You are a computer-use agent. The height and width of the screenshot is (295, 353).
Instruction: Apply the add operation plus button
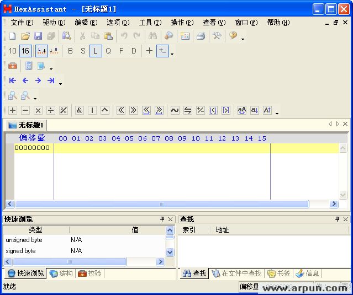[x=13, y=110]
